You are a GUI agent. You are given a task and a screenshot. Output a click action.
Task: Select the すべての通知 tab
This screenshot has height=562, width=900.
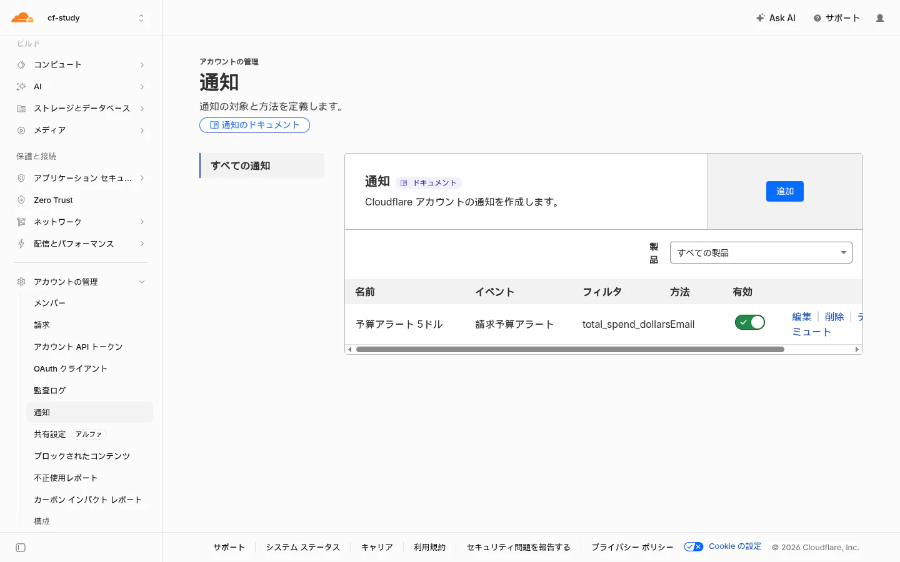pos(262,165)
